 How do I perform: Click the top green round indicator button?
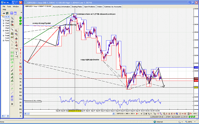[x=20, y=18]
